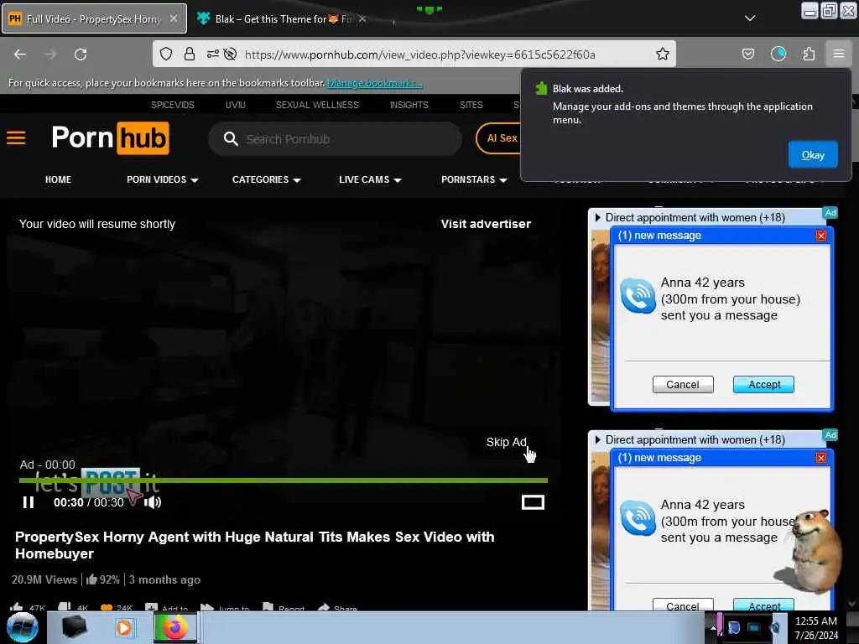List all tabs with the chevron
Viewport: 859px width, 644px height.
coord(750,18)
